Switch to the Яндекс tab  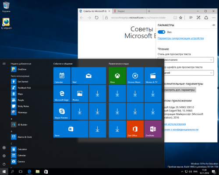(129, 11)
